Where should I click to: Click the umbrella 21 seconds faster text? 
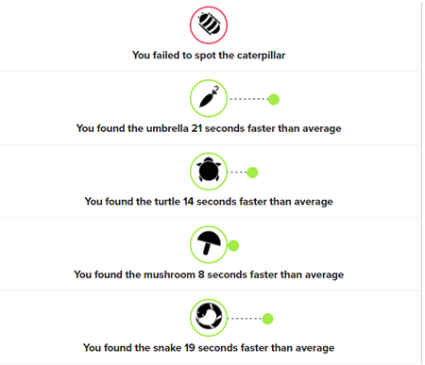(x=209, y=128)
